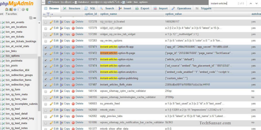
Task: Click Copy icon for row 137473
Action: (62, 60)
